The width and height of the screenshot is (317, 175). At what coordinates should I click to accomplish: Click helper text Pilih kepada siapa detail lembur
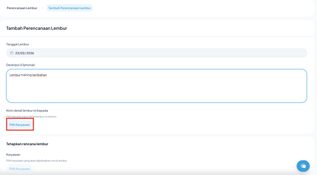31,117
